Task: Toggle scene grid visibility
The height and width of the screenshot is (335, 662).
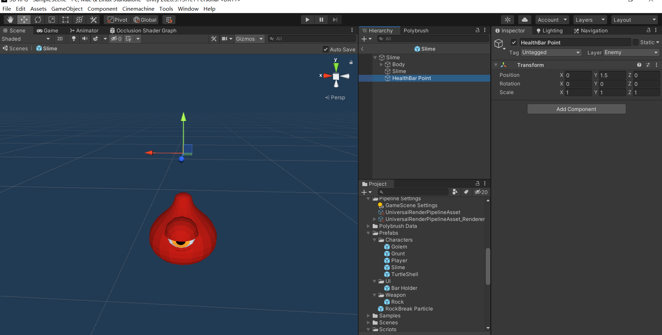Action: 128,39
